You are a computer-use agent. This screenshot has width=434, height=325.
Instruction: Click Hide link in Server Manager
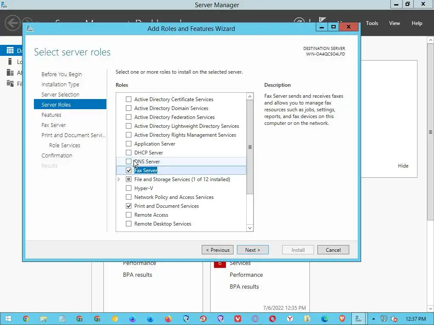coord(403,166)
